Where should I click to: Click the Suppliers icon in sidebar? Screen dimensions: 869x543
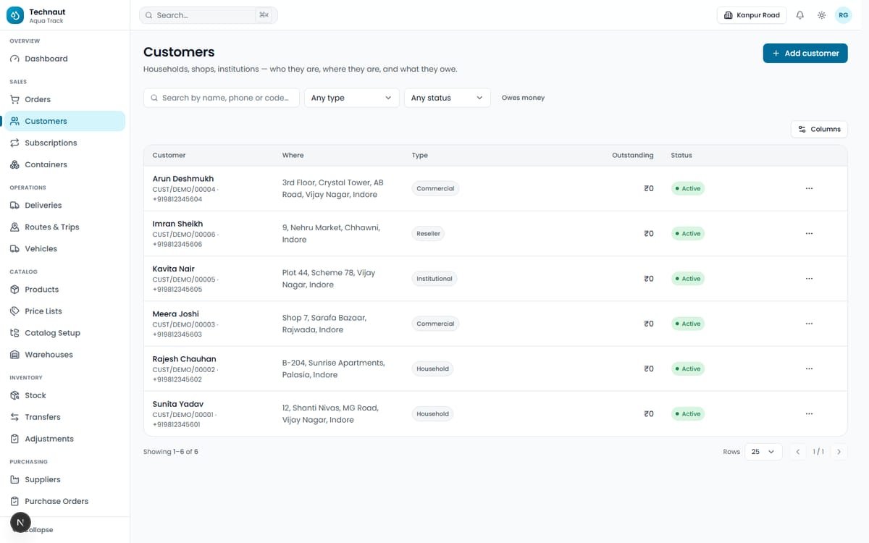tap(14, 479)
